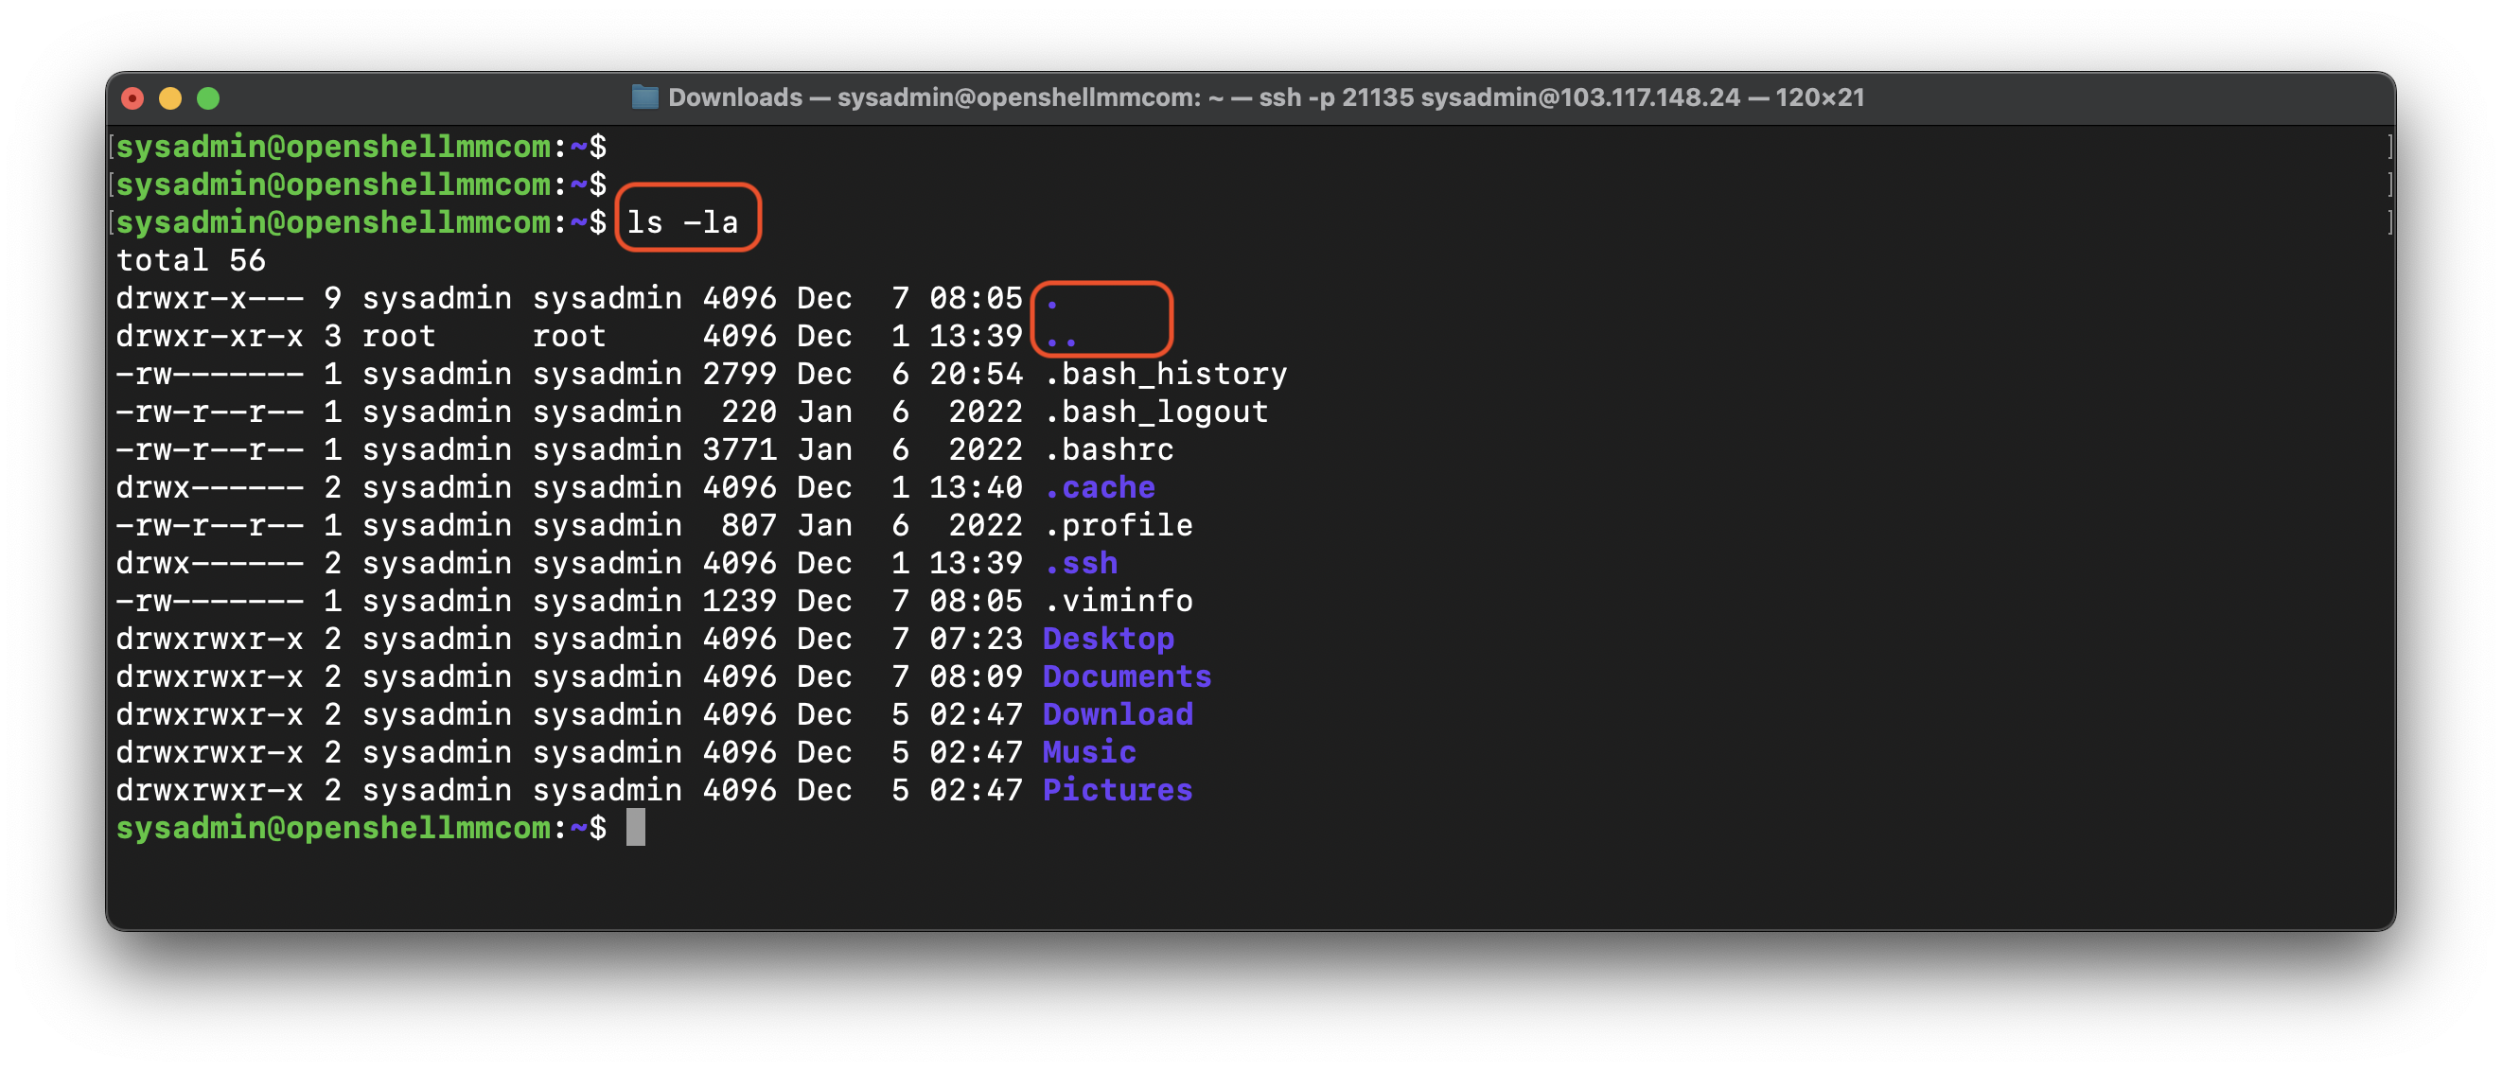Click the green fullscreen window button

click(208, 98)
